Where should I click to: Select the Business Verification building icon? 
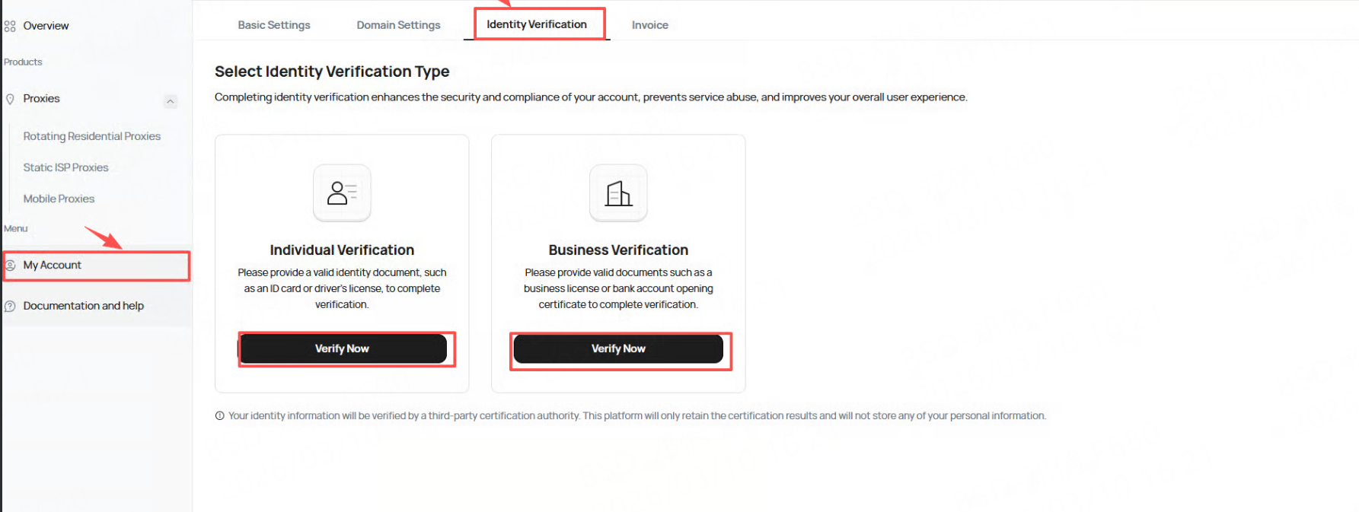coord(618,193)
